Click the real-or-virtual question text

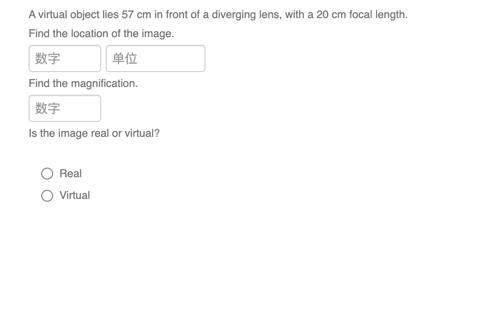tap(94, 133)
